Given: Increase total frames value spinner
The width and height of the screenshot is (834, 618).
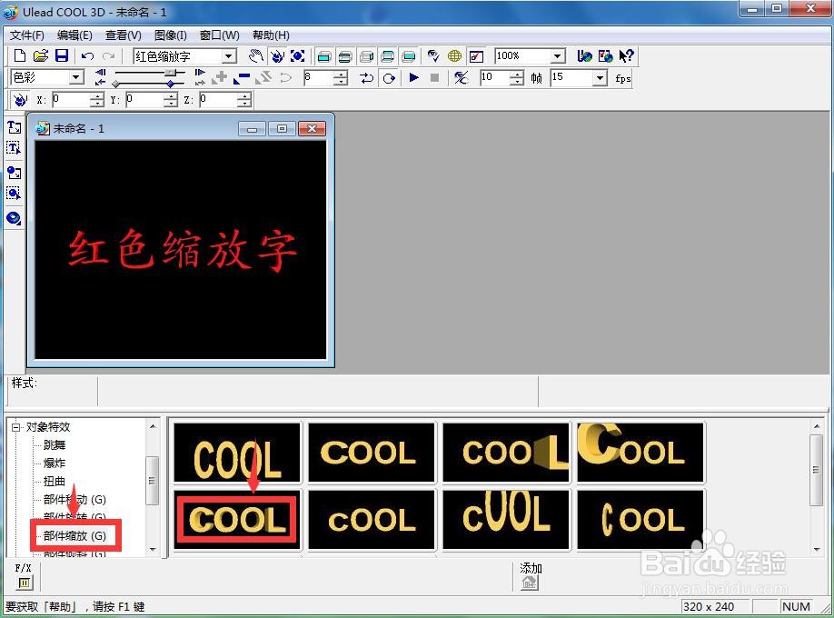Looking at the screenshot, I should [517, 74].
